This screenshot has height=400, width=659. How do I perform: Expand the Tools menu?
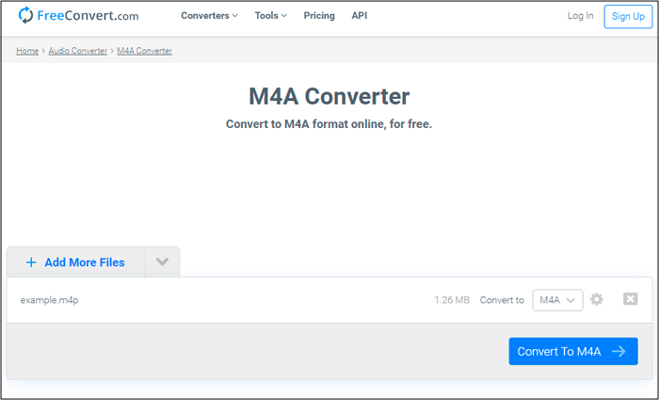(x=271, y=16)
